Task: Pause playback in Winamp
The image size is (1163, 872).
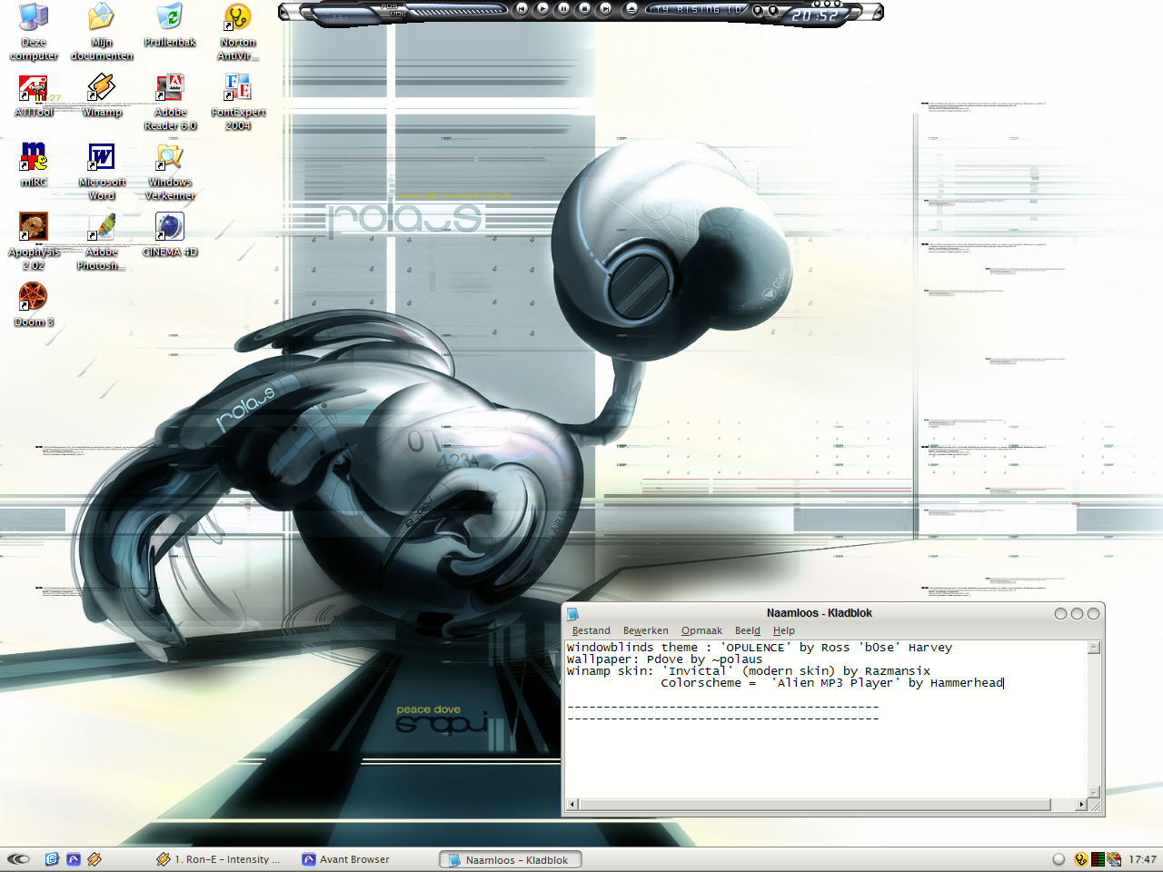Action: (563, 9)
